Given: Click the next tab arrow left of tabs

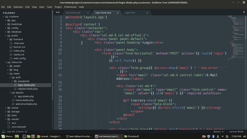Looking at the screenshot, I should [x=59, y=12].
